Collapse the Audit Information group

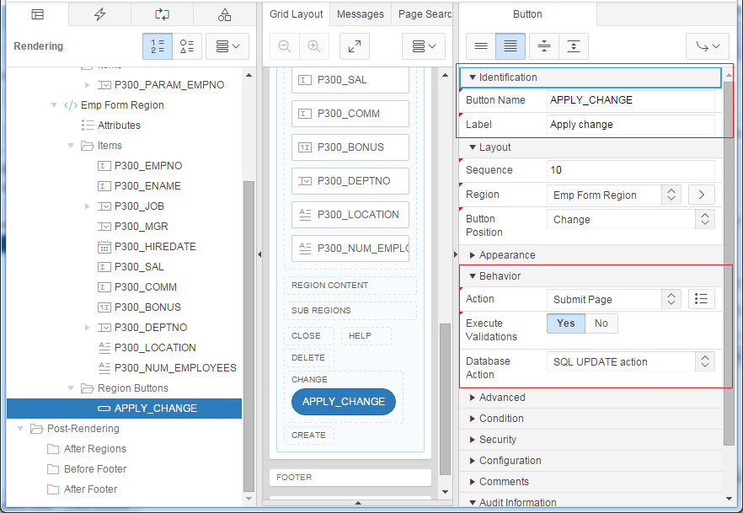[x=473, y=503]
